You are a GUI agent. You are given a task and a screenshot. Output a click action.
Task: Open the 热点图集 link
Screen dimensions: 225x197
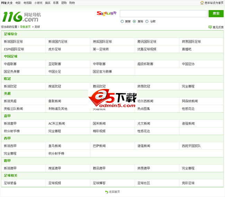pyautogui.click(x=144, y=109)
